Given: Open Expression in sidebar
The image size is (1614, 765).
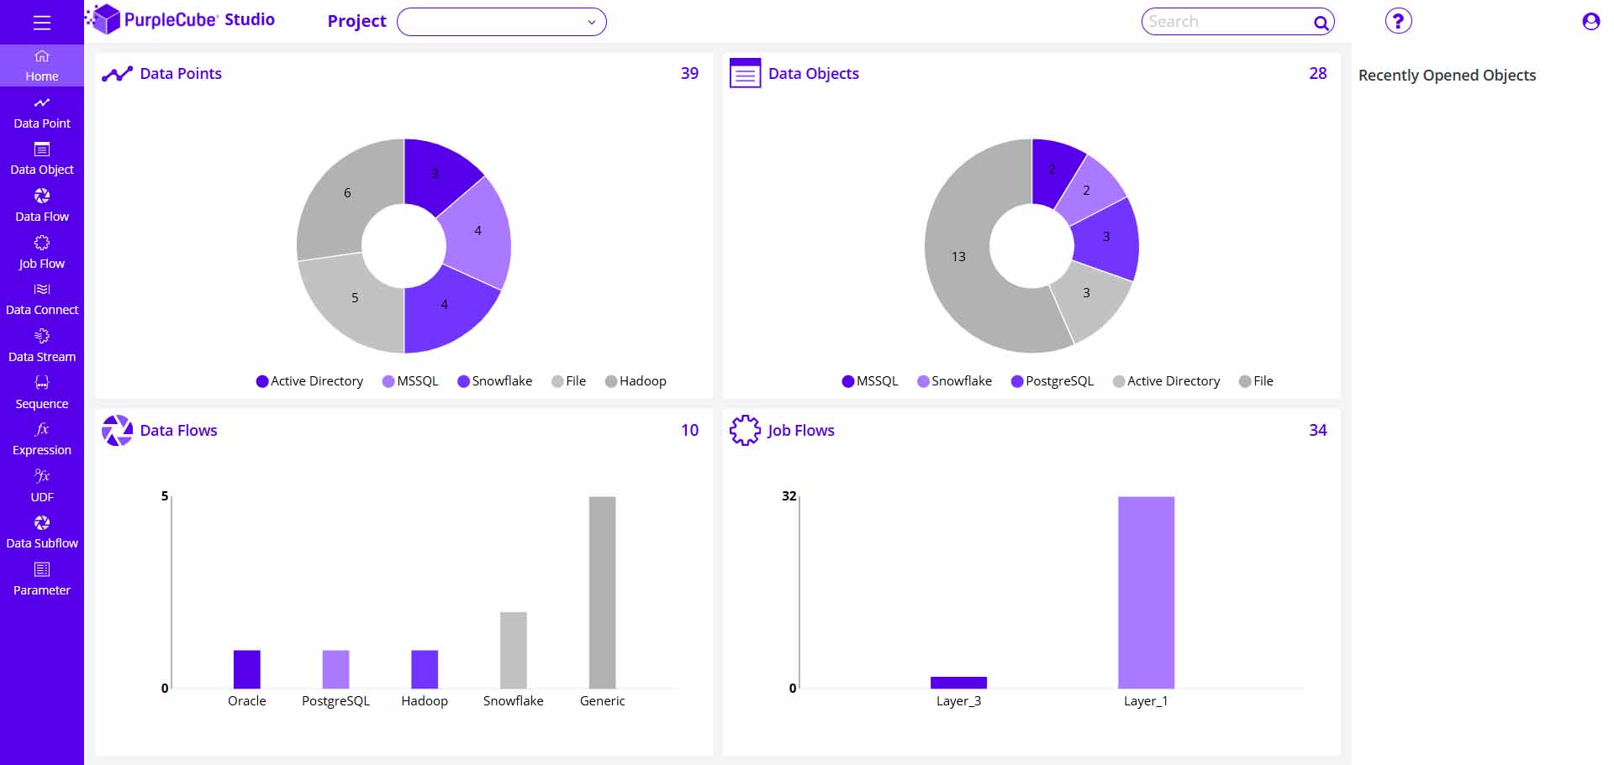Looking at the screenshot, I should [42, 439].
